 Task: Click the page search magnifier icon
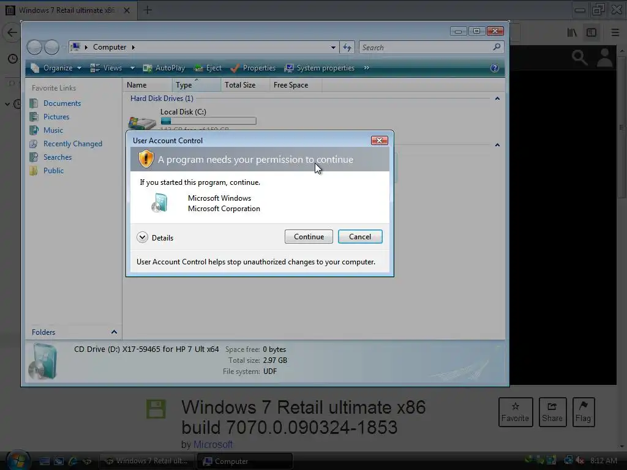pyautogui.click(x=579, y=58)
